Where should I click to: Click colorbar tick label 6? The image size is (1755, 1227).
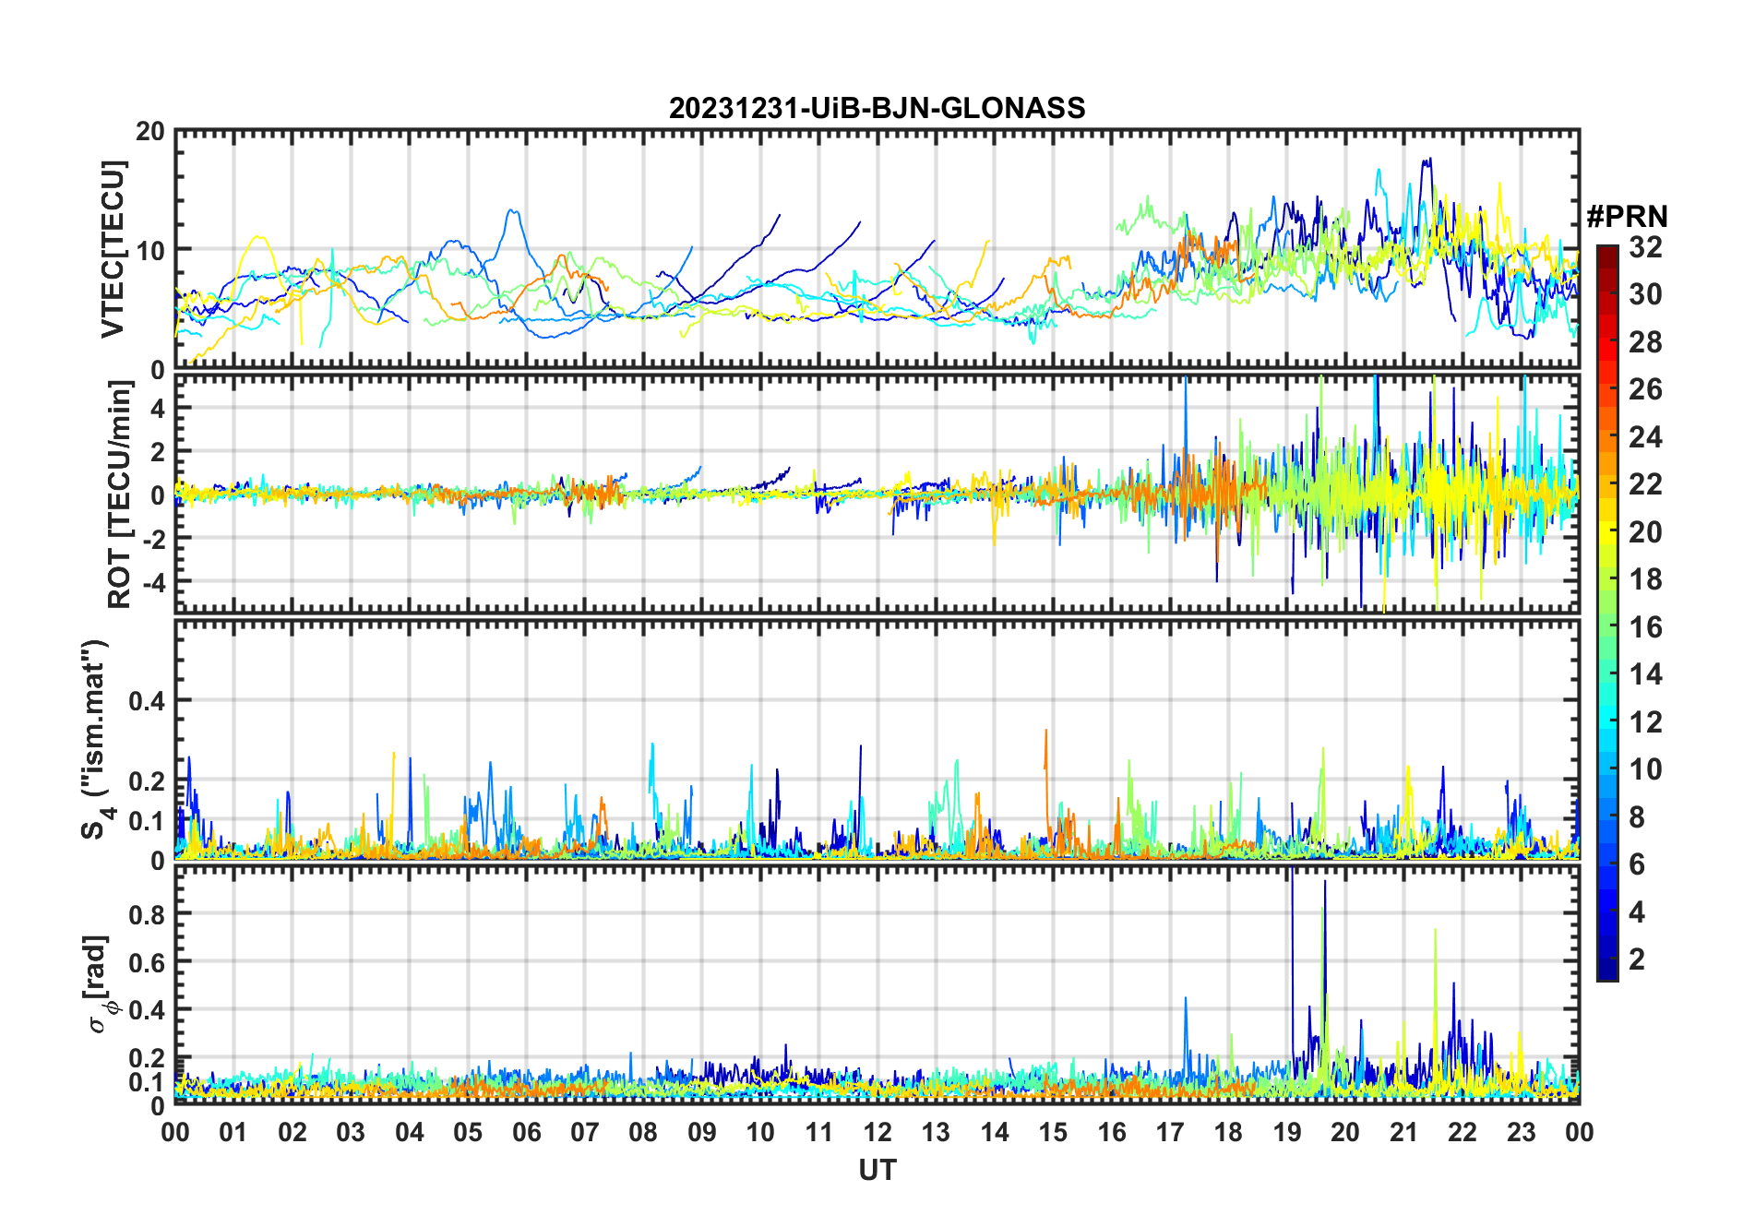click(x=1637, y=864)
